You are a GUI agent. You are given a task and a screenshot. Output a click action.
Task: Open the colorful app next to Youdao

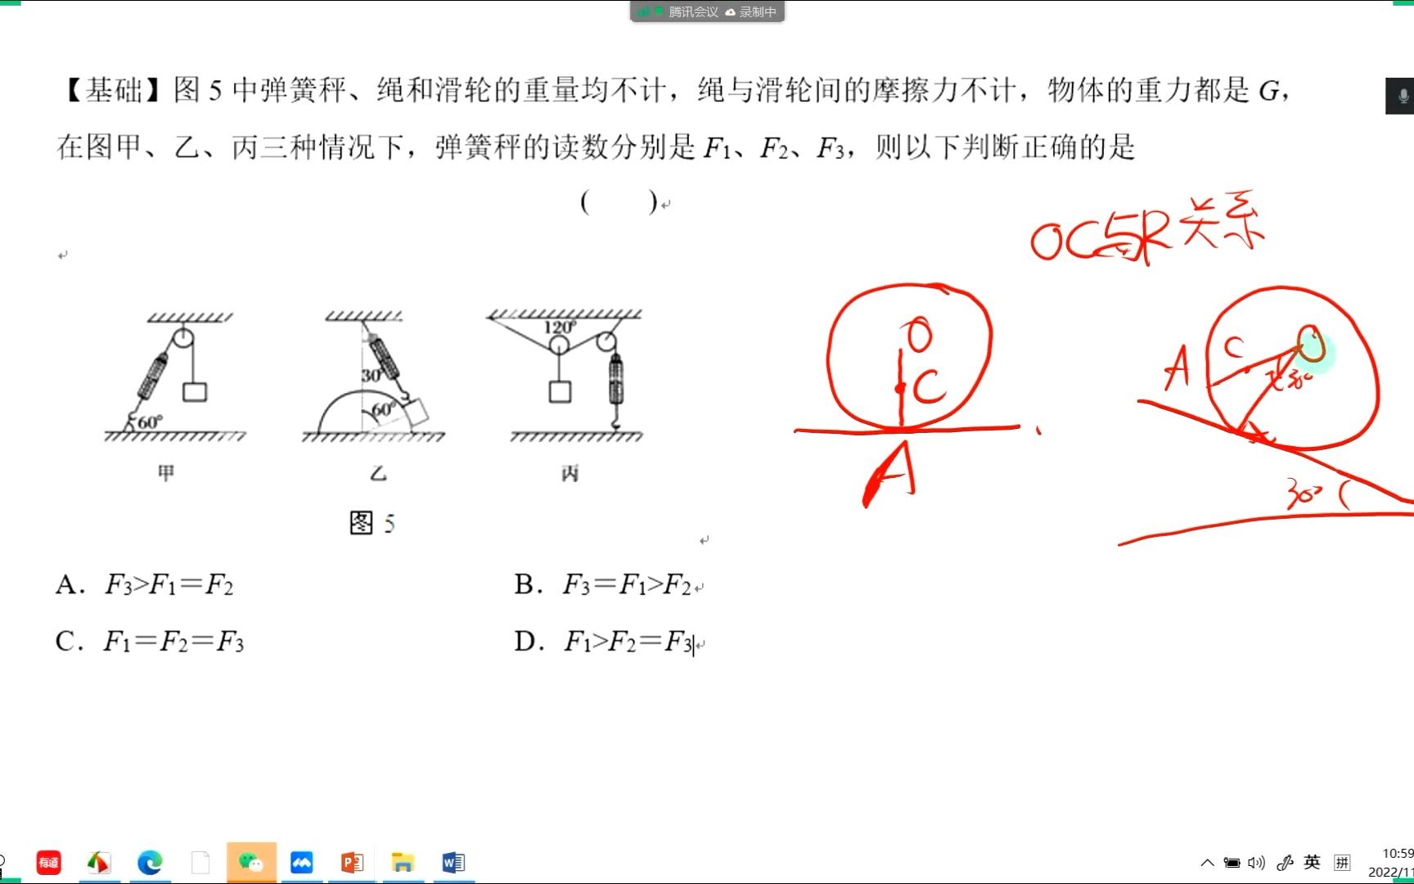tap(99, 862)
